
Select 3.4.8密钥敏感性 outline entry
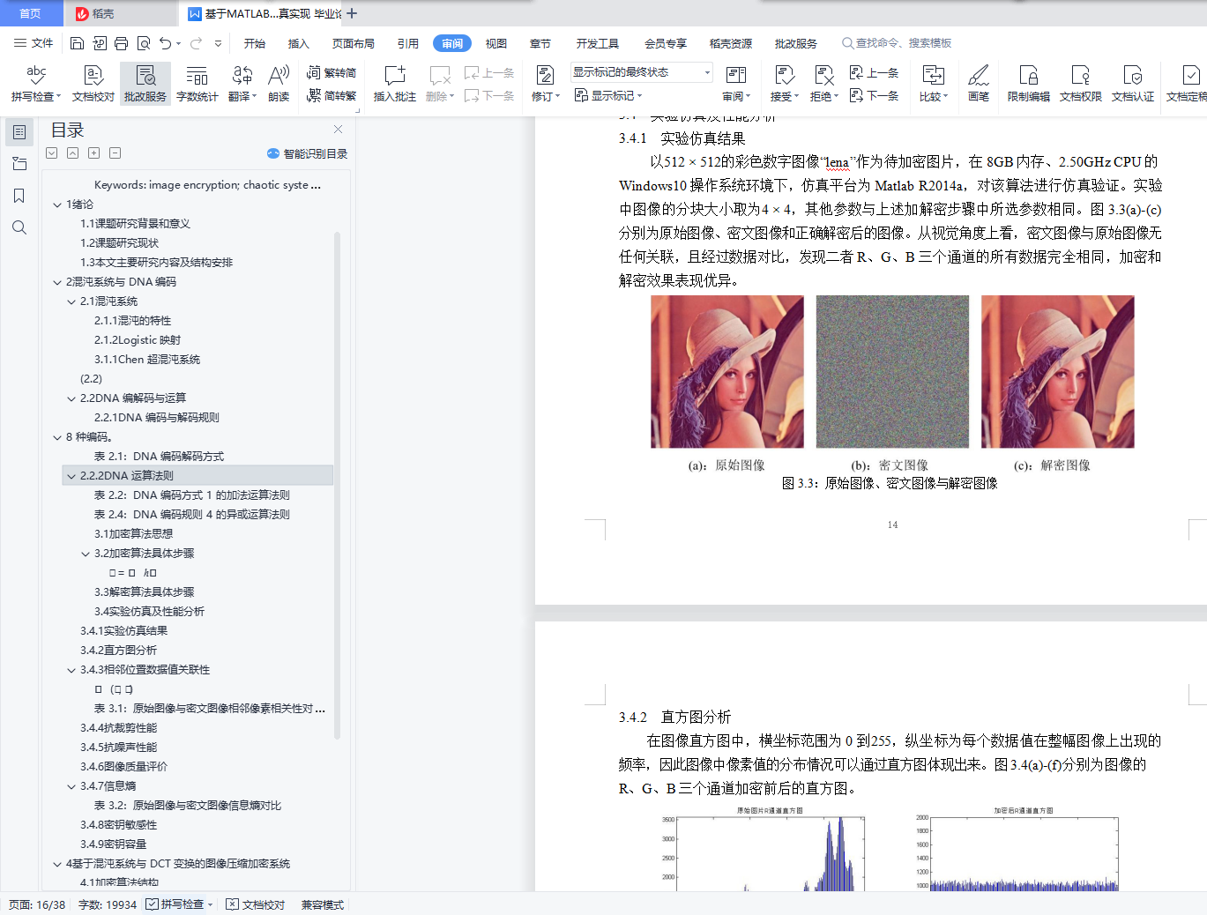tap(118, 825)
